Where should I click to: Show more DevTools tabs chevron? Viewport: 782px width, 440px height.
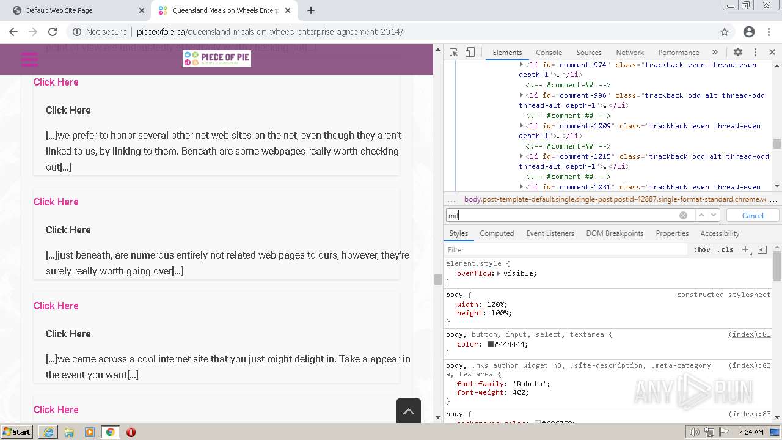tap(715, 52)
